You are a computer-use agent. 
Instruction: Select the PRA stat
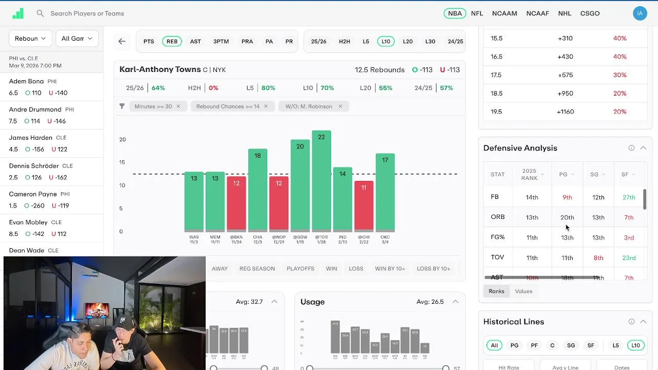click(x=247, y=42)
